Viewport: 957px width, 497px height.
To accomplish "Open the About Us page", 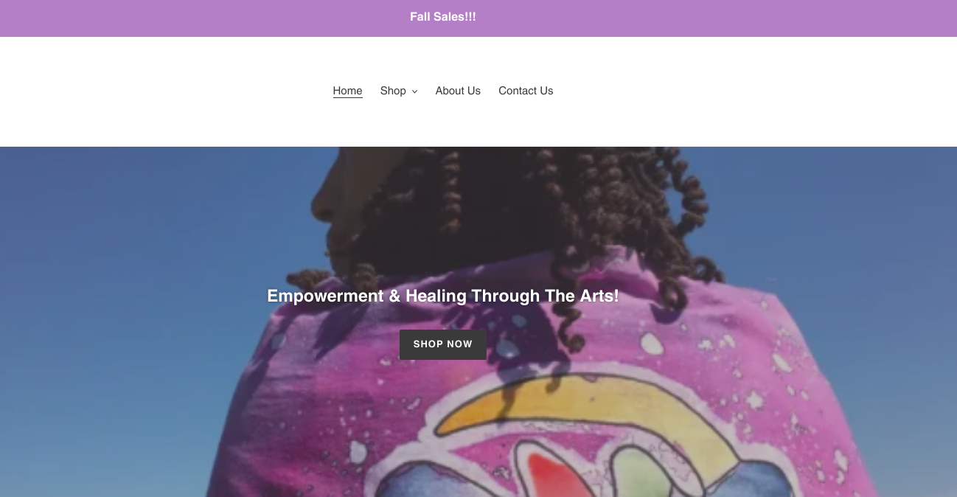I will (458, 91).
